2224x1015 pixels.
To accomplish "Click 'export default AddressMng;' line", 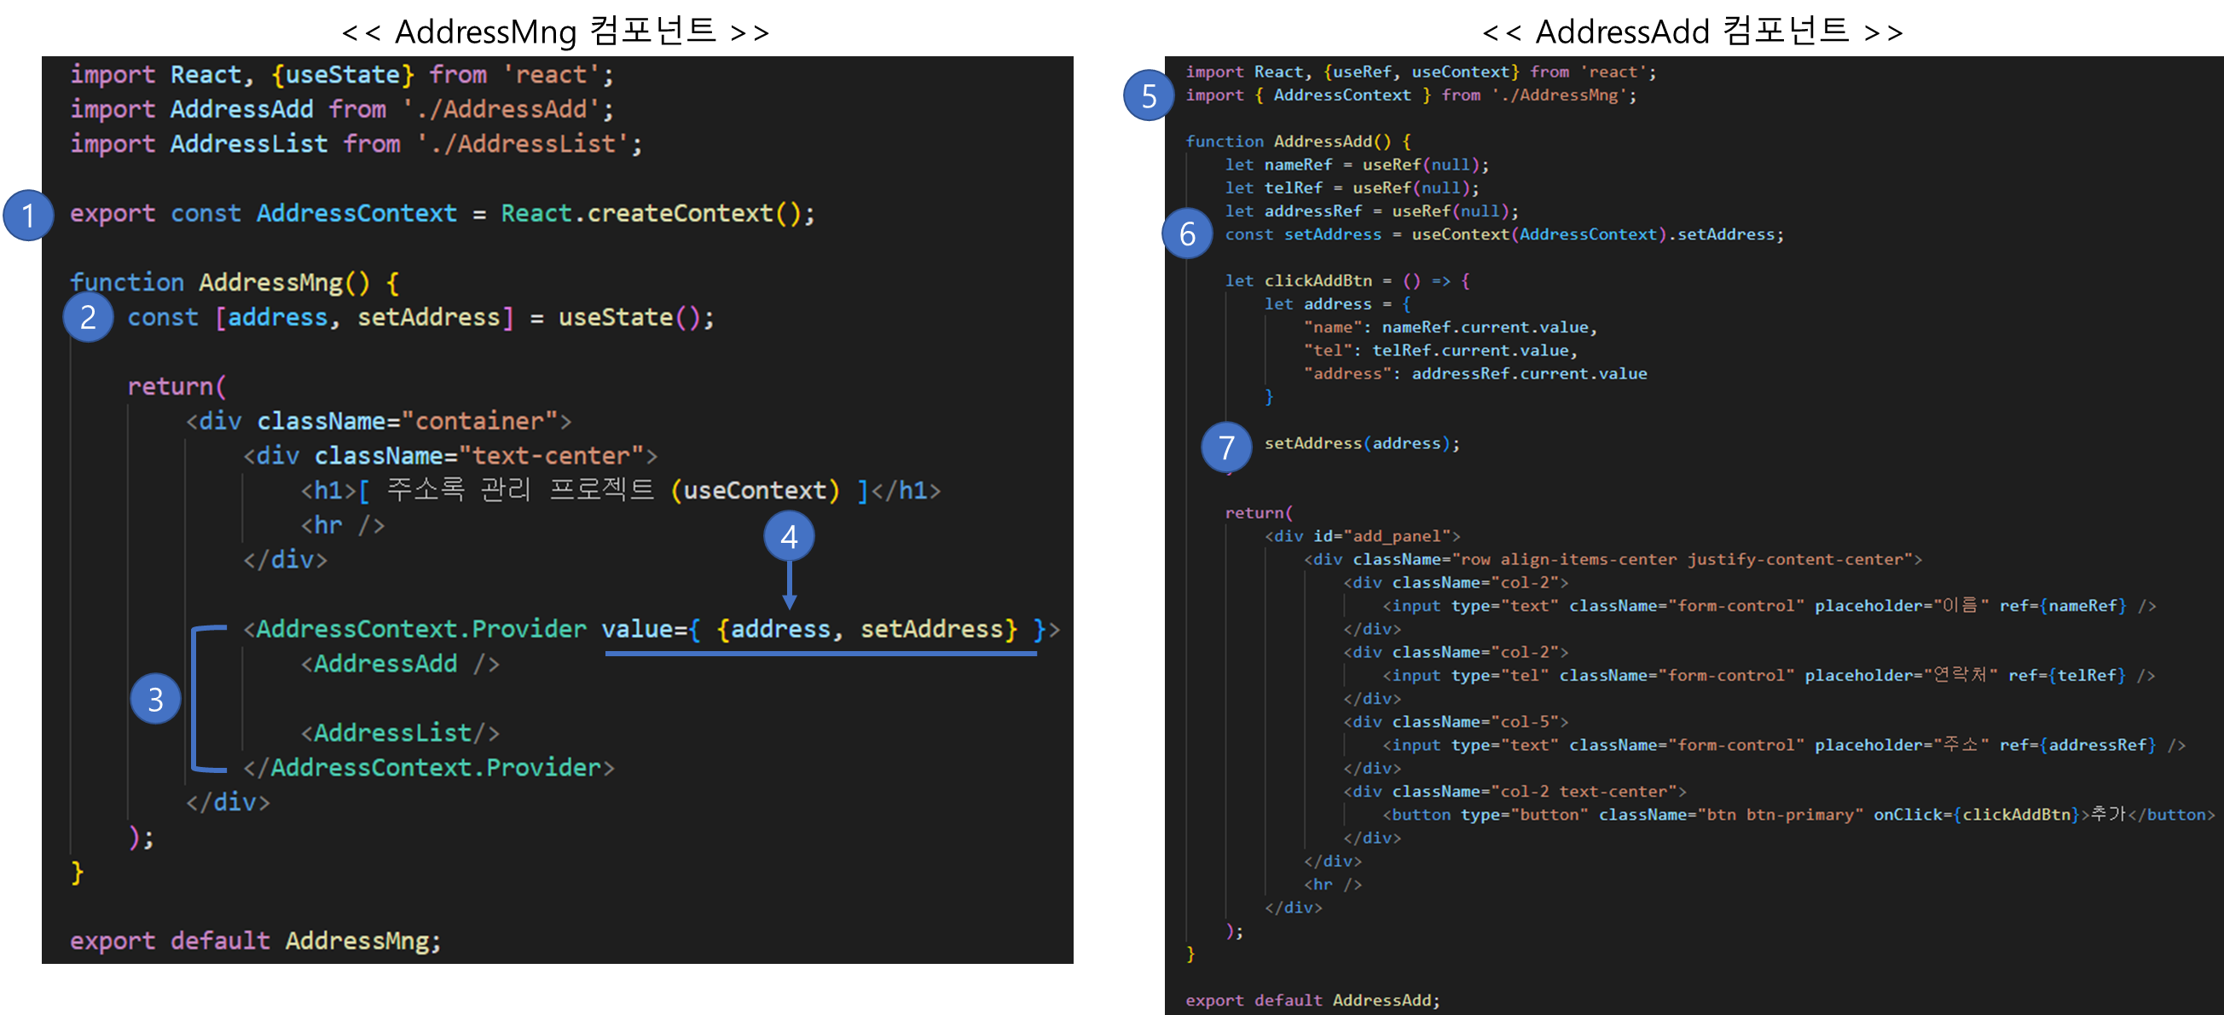I will tap(255, 941).
